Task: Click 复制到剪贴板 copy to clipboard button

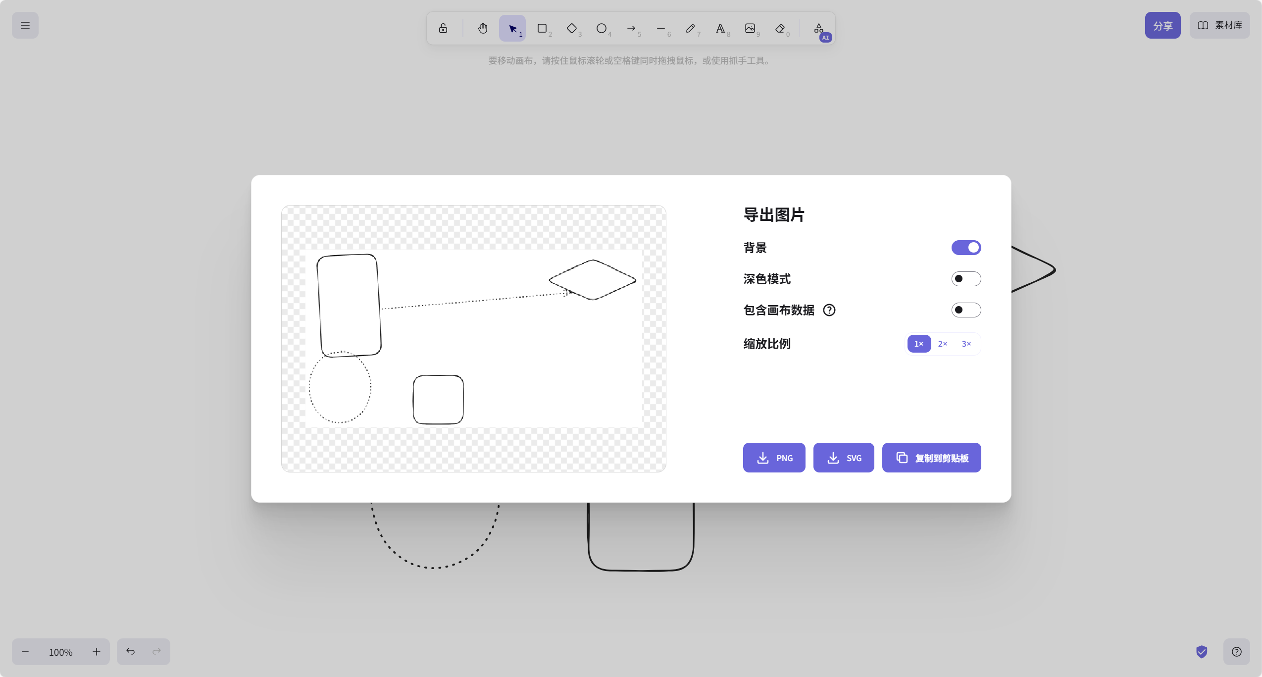Action: pyautogui.click(x=931, y=458)
